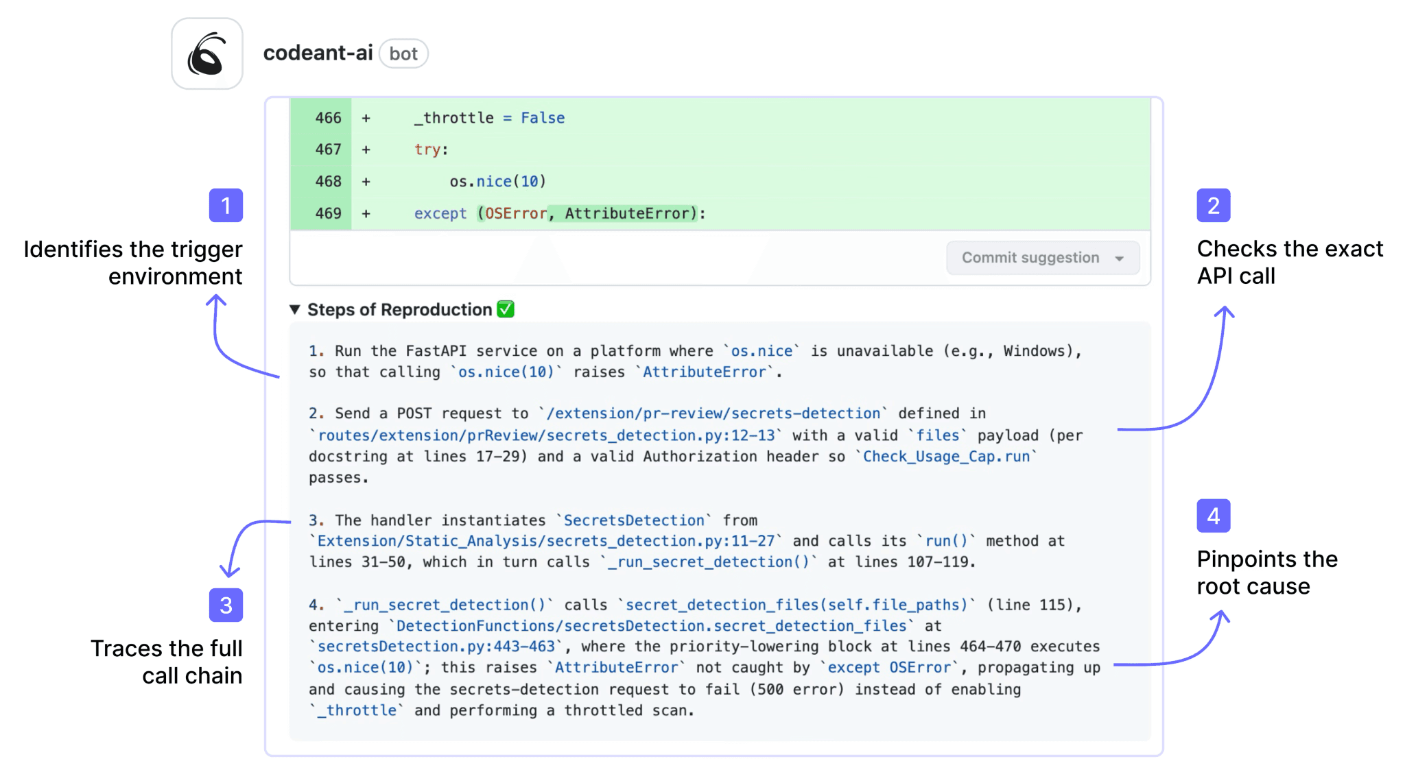
Task: Select line number 469 in diff
Action: tap(328, 213)
